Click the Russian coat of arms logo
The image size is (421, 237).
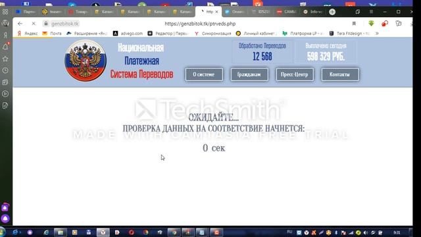tap(86, 61)
